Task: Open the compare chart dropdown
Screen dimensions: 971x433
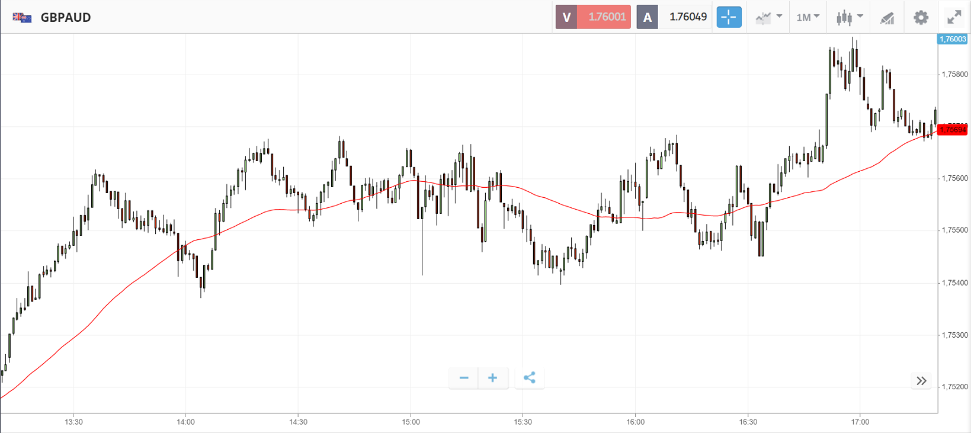Action: click(x=768, y=17)
